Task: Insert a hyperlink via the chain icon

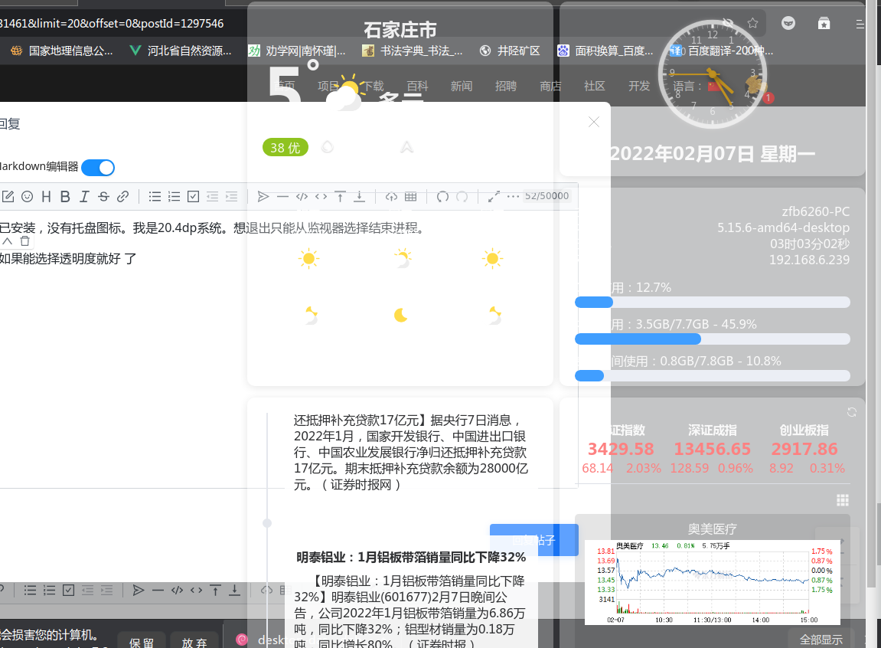Action: click(x=122, y=196)
